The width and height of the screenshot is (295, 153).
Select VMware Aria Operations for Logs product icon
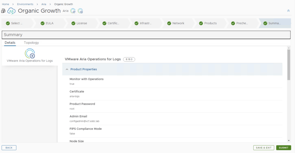pos(30,54)
